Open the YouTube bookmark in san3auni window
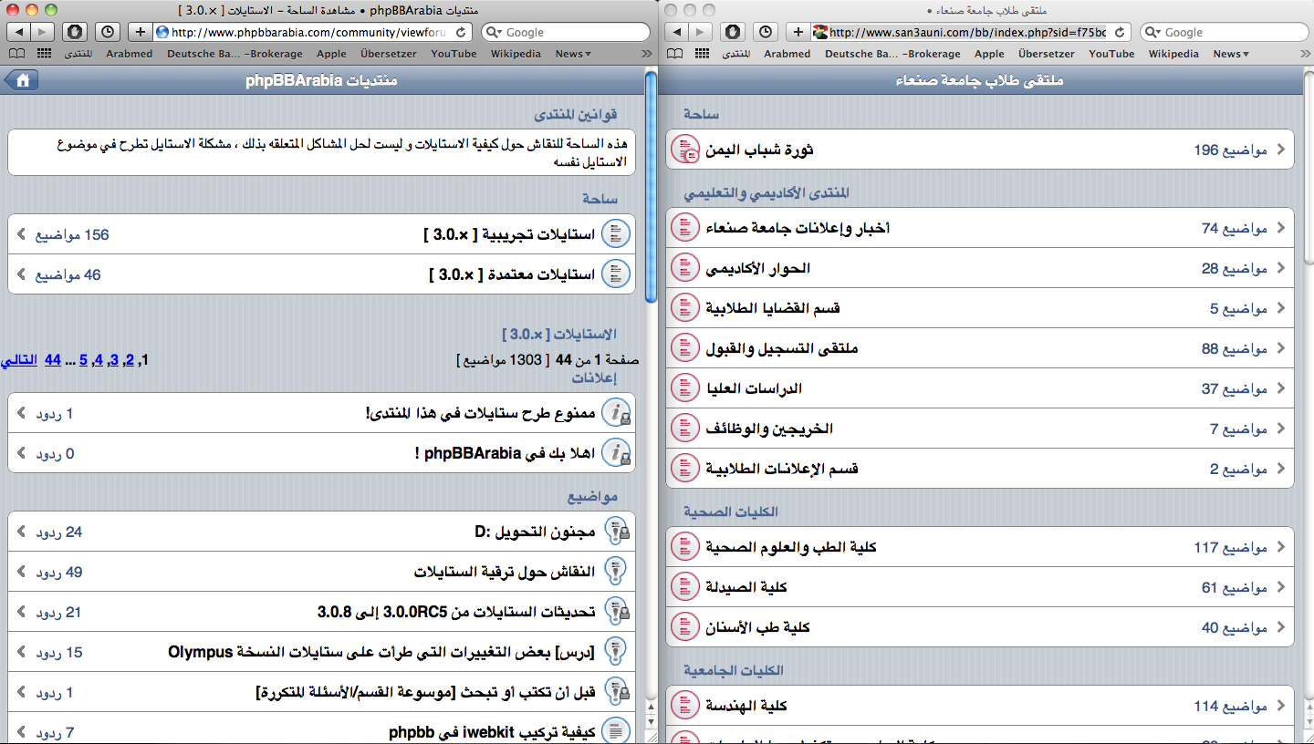The width and height of the screenshot is (1314, 744). point(1111,54)
